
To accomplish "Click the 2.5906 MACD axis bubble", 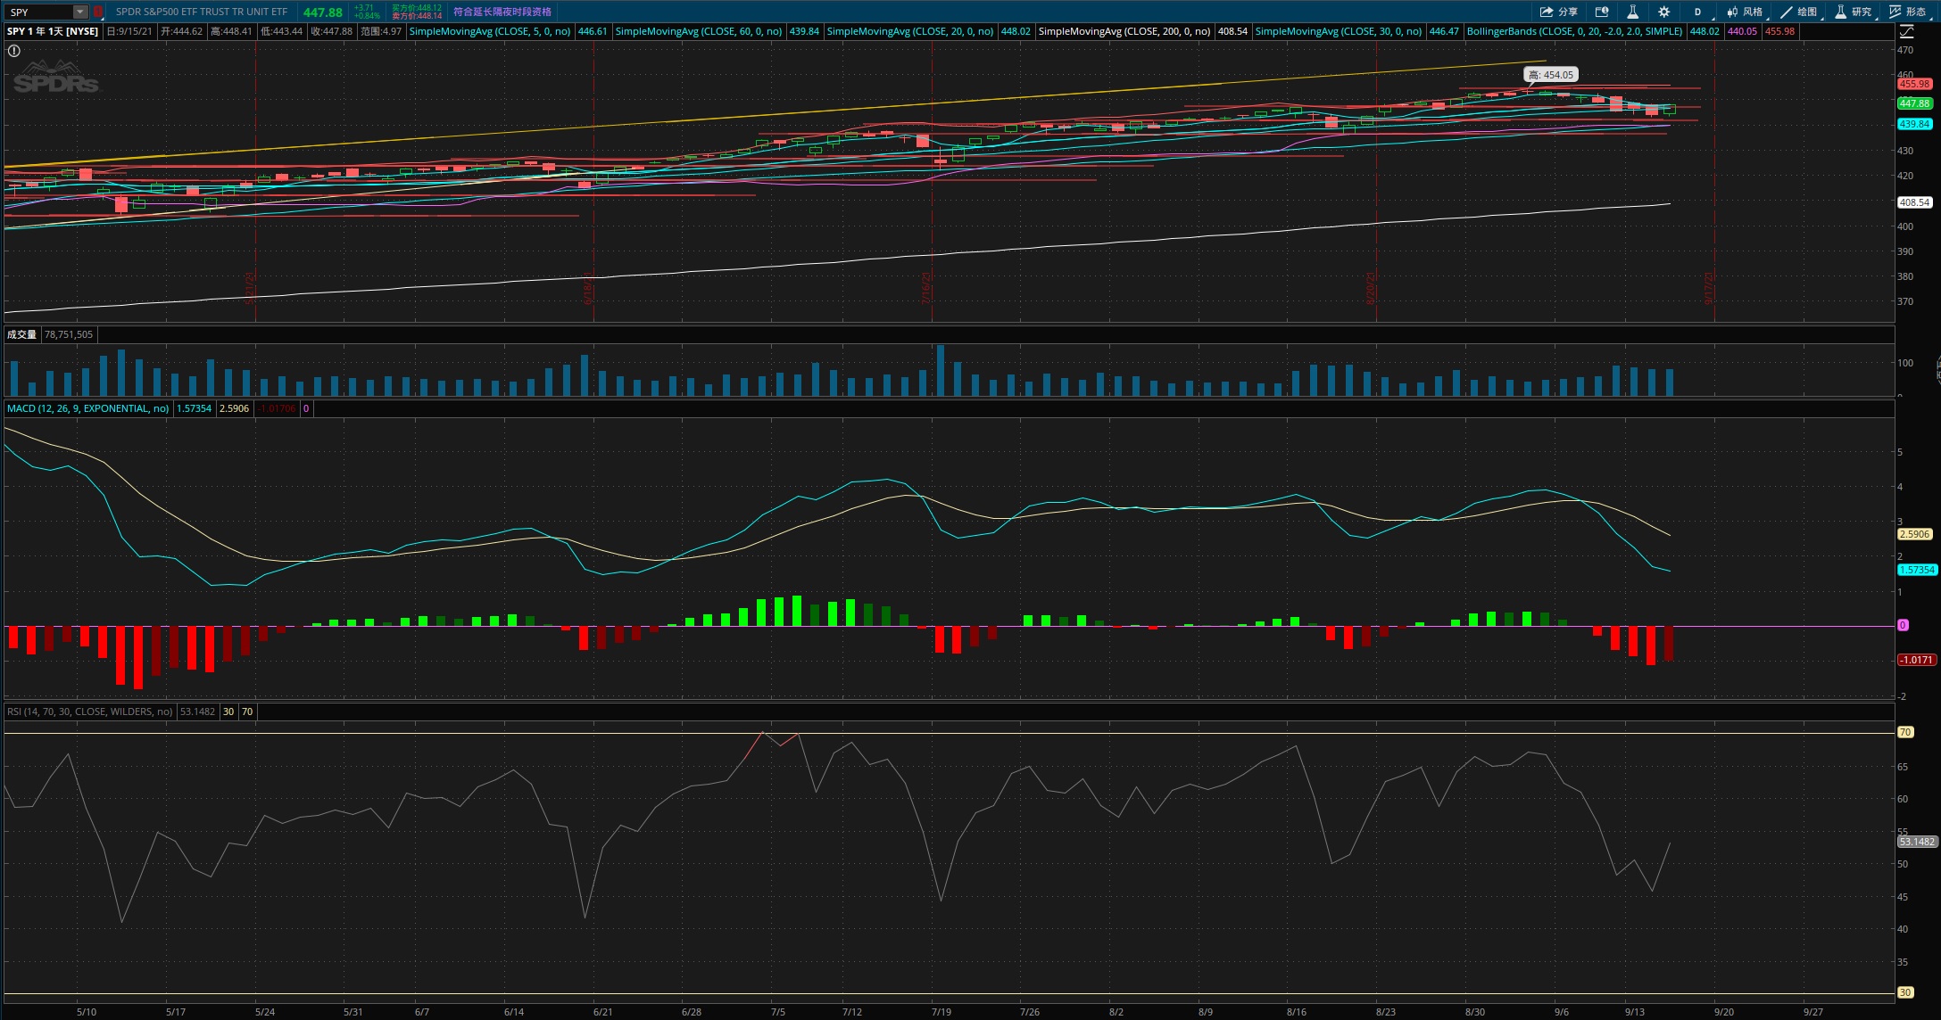I will coord(1914,534).
